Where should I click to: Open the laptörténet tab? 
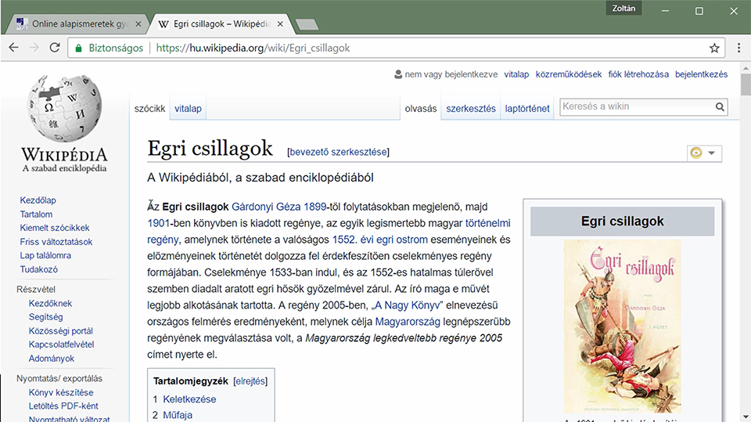(x=526, y=109)
